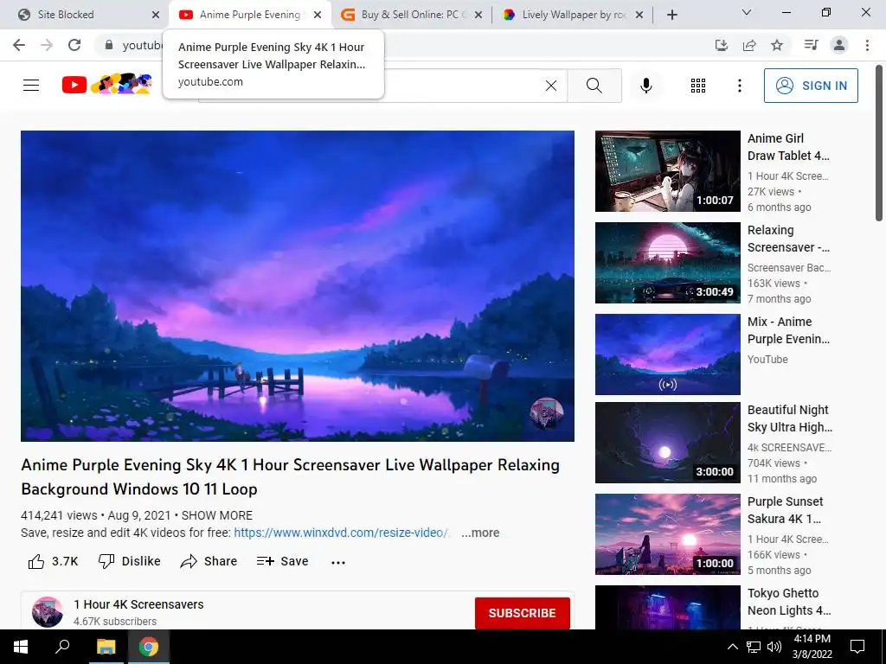The image size is (886, 664).
Task: Close the Lively Wallpaper tab
Action: [639, 16]
